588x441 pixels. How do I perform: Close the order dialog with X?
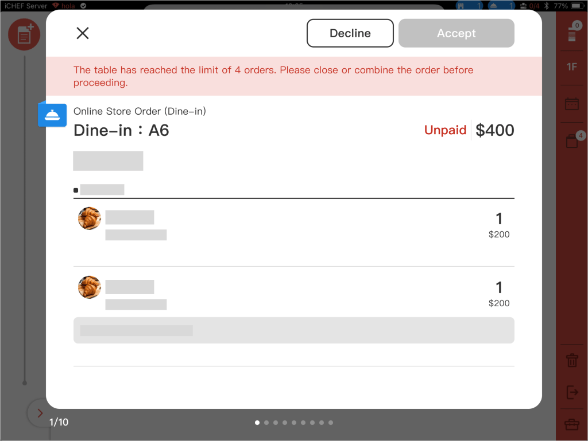coord(83,33)
